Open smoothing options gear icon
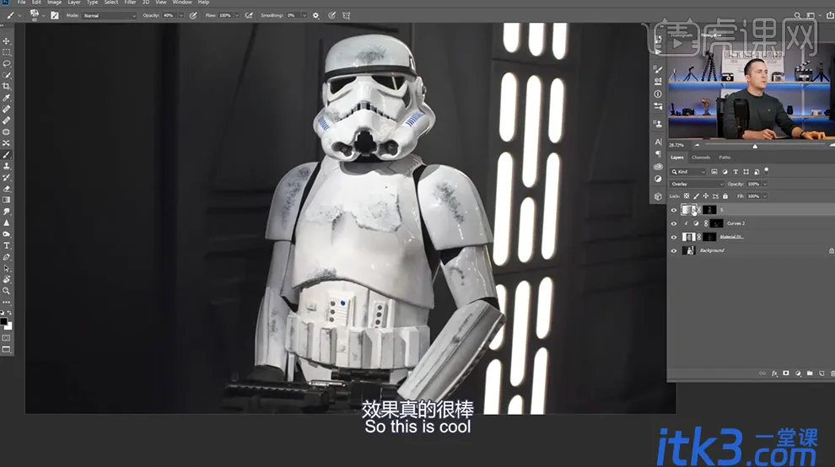Screen dimensions: 835x467 point(315,15)
